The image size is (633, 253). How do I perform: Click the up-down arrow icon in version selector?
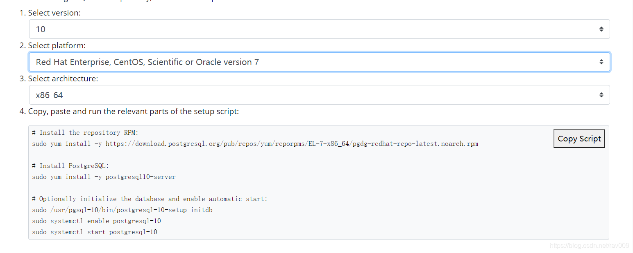(x=601, y=29)
